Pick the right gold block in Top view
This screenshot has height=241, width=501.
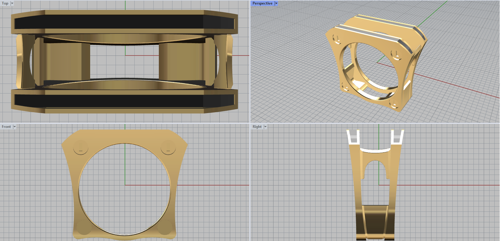pyautogui.click(x=182, y=61)
